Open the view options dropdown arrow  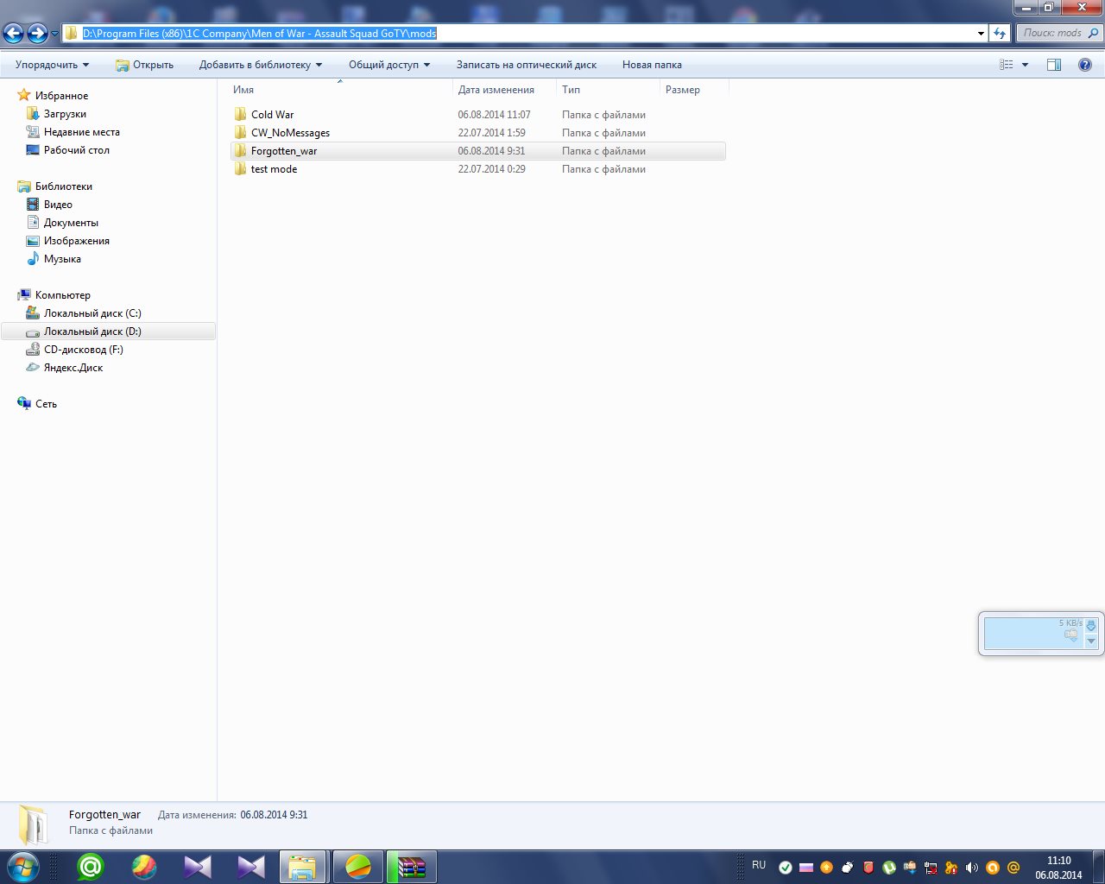(1026, 65)
